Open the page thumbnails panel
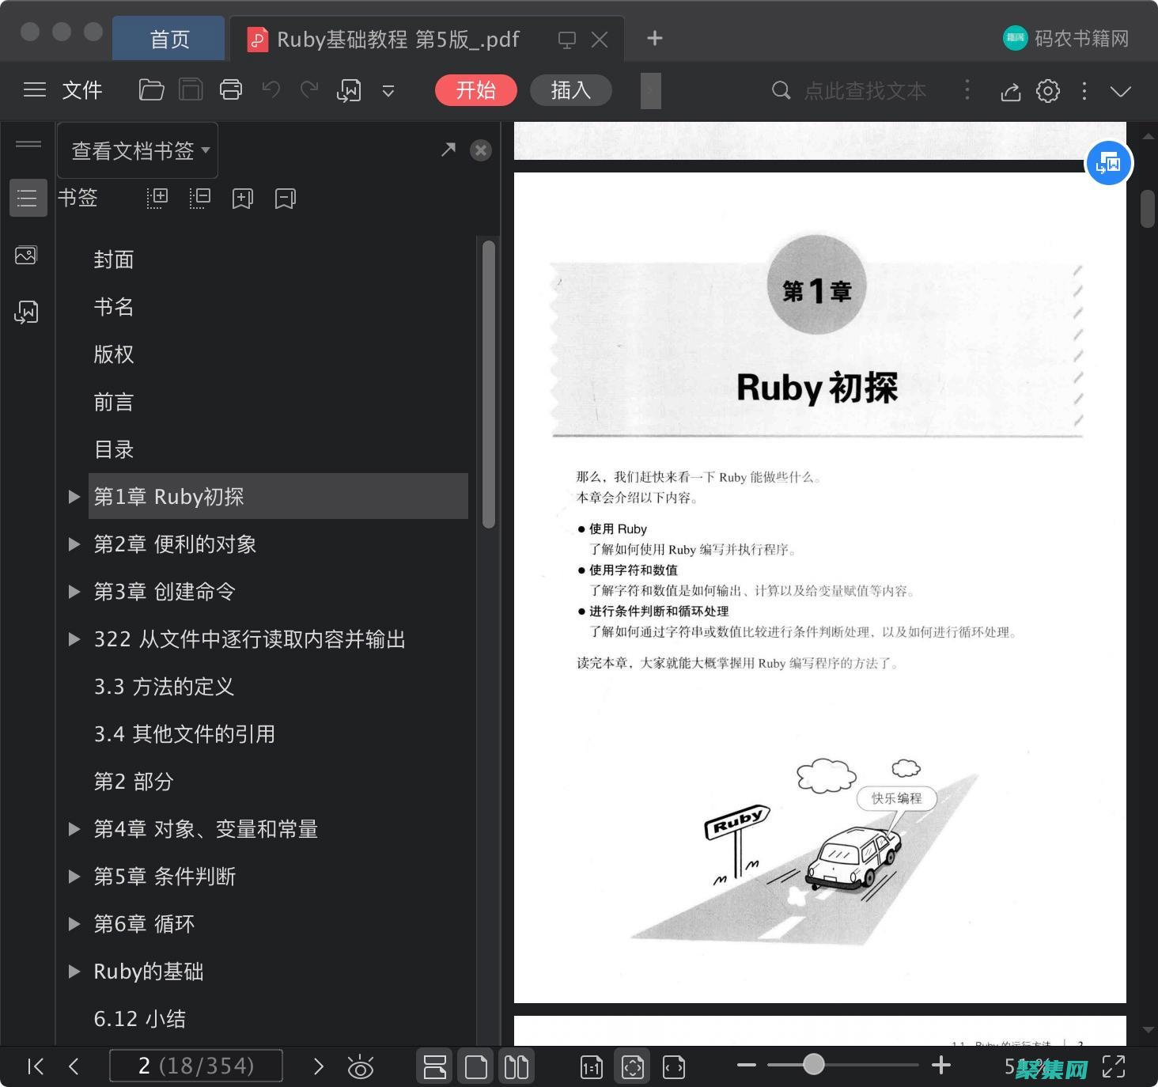 (27, 255)
